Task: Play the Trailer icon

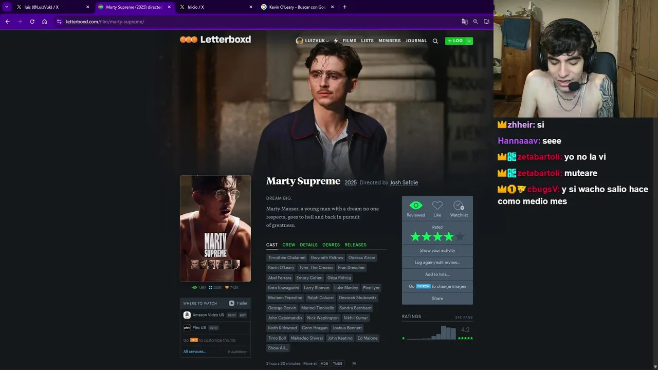Action: [232, 303]
